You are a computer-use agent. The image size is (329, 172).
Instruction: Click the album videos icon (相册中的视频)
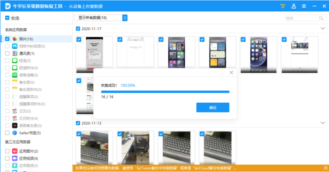click(x=15, y=46)
